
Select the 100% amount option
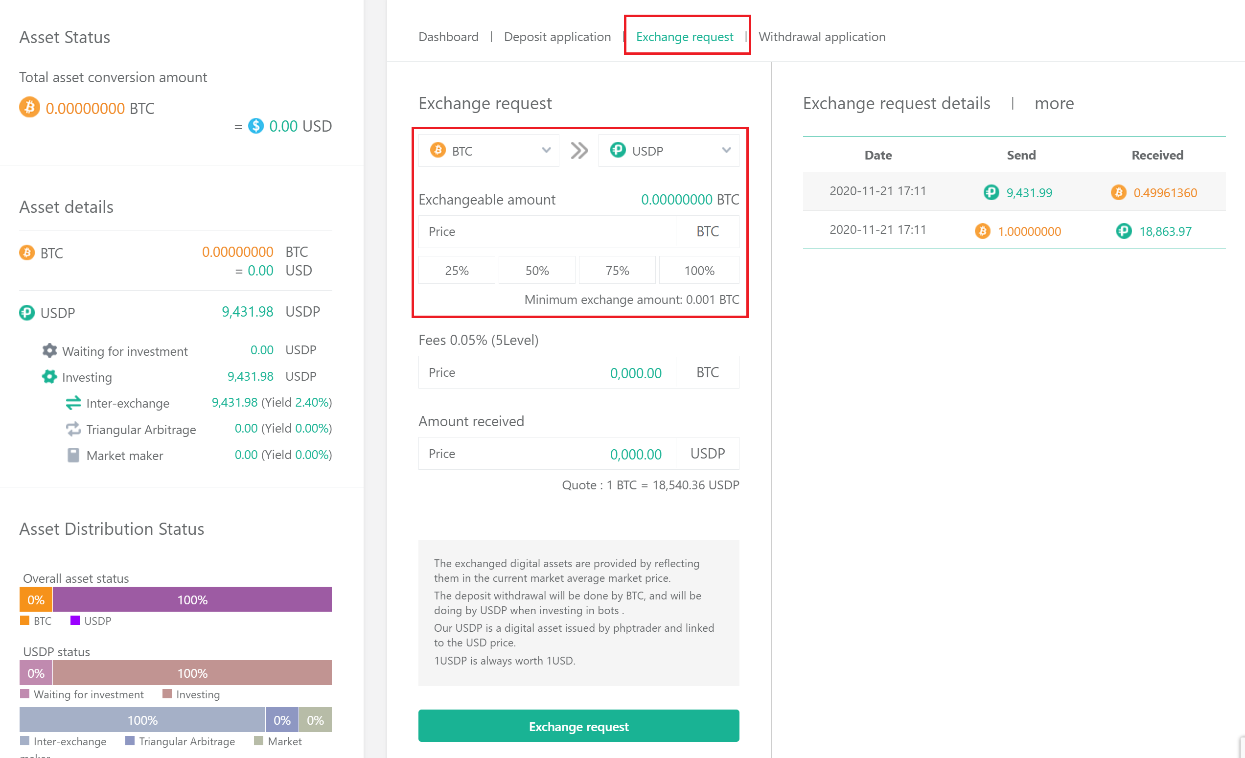coord(699,270)
